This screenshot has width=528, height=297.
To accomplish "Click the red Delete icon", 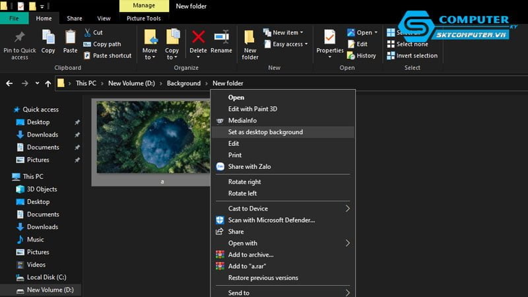I will click(198, 37).
